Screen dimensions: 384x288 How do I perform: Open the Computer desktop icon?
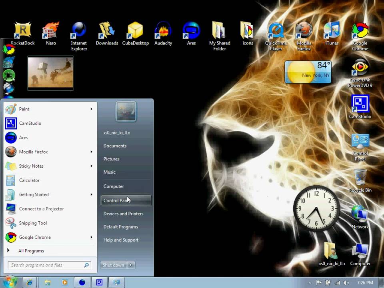[360, 254]
